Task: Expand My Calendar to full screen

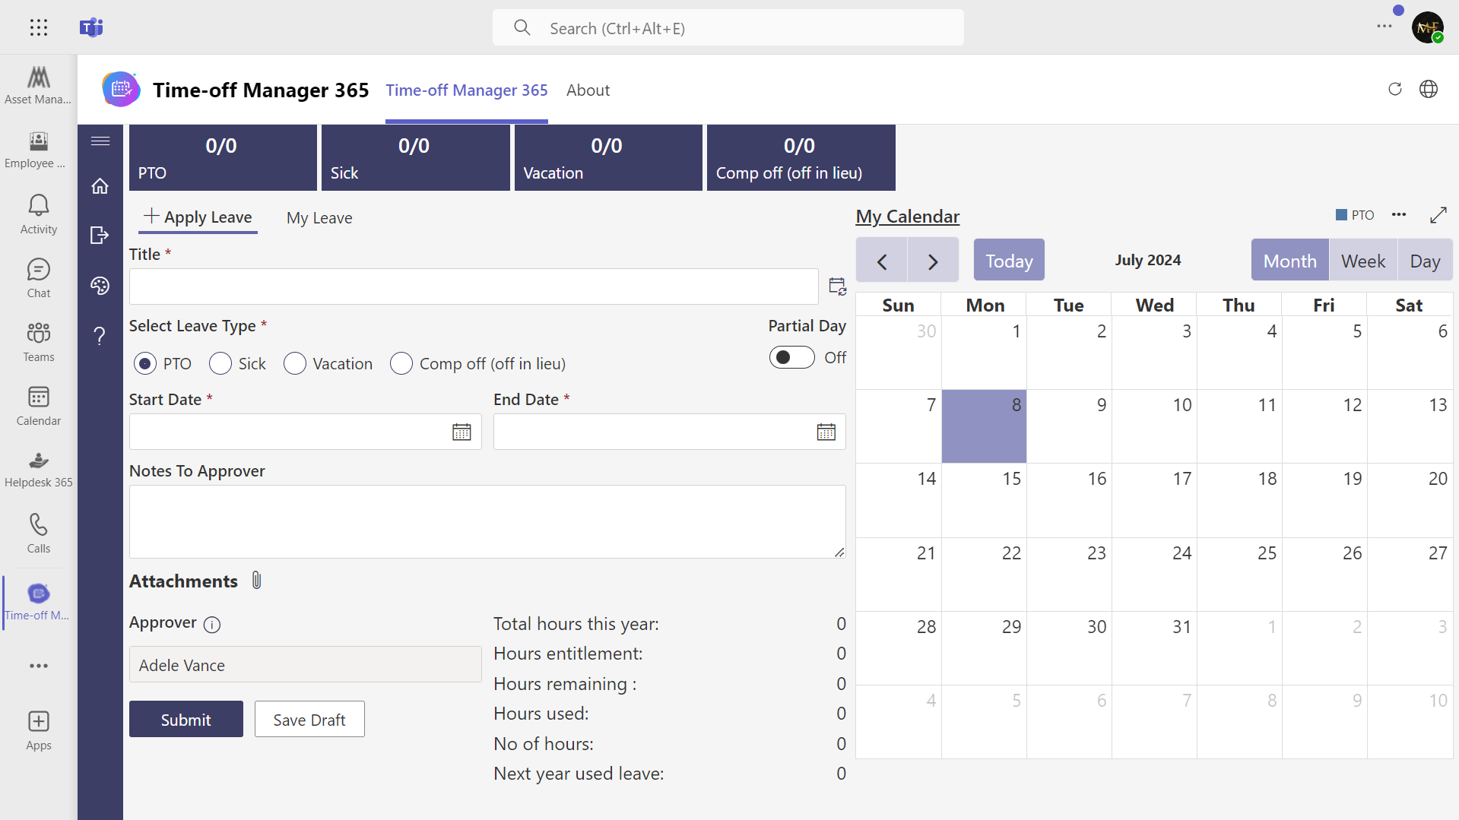Action: [1438, 215]
